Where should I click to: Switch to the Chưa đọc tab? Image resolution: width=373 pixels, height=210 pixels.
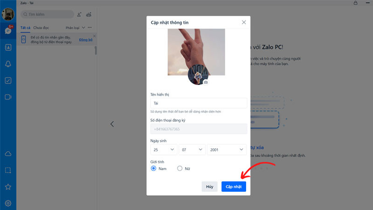coord(41,28)
